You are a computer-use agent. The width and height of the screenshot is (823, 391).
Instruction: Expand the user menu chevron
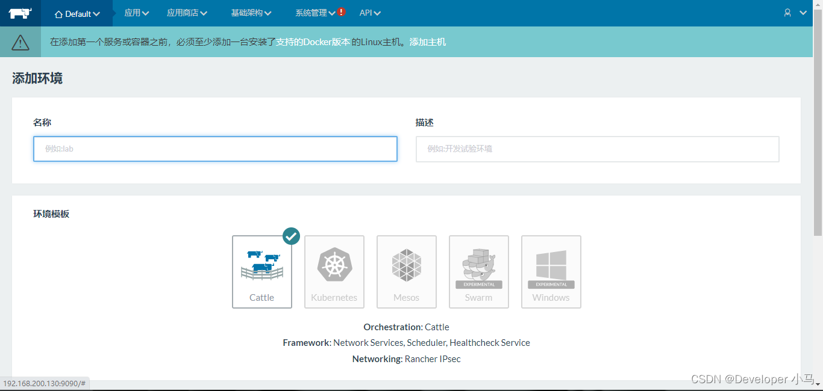pos(803,13)
